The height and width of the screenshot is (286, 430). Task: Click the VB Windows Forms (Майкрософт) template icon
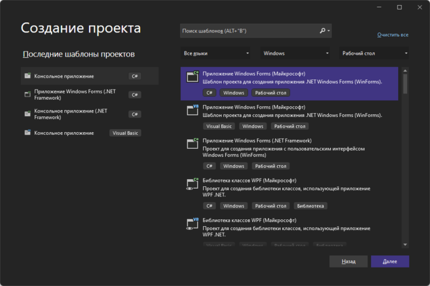(193, 110)
